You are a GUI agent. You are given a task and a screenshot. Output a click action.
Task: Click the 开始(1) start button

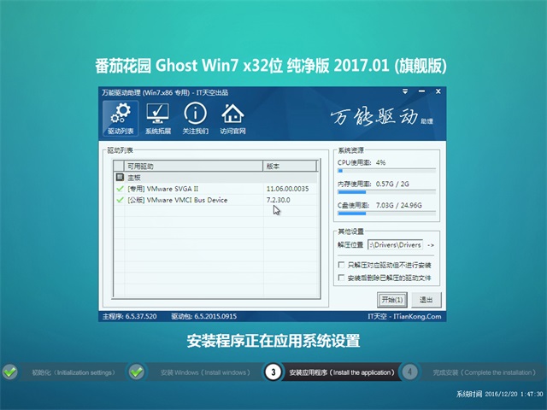pyautogui.click(x=392, y=300)
